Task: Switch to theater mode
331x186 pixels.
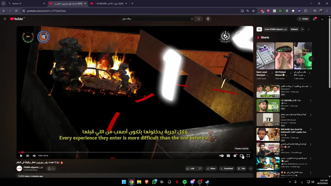Action: pos(242,156)
